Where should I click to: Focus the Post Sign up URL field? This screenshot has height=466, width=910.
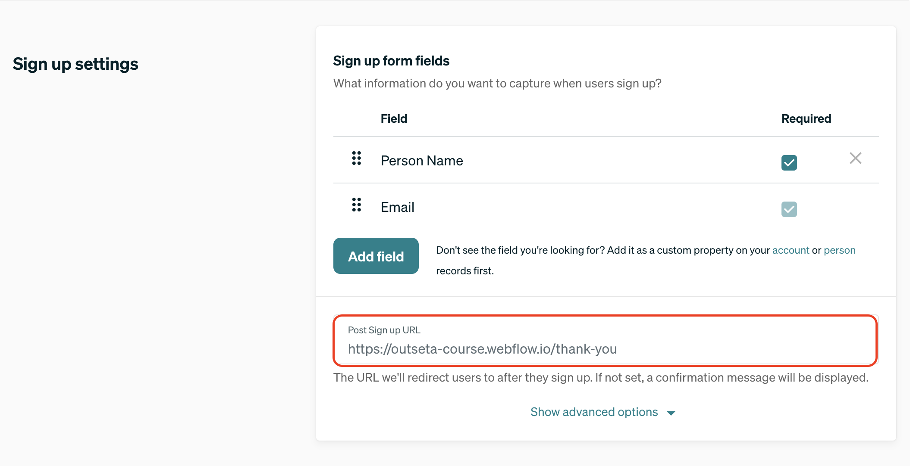(x=605, y=340)
